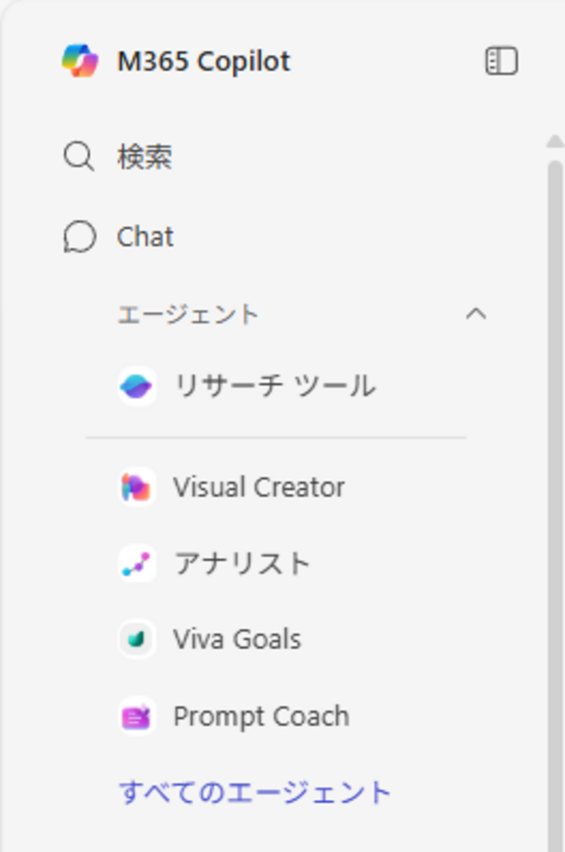This screenshot has width=565, height=852.
Task: Click the search magnifier icon
Action: [x=79, y=156]
